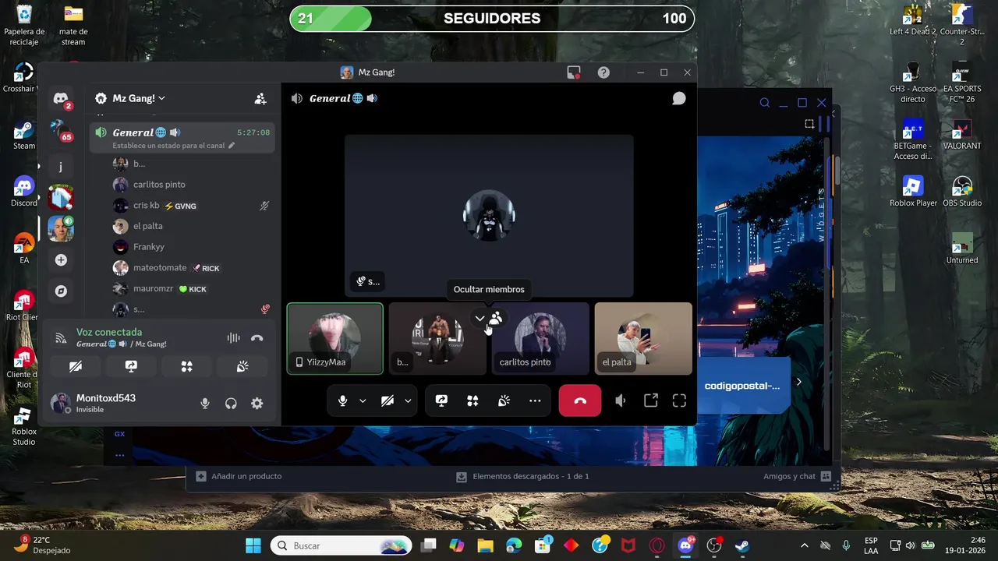Screen dimensions: 998x561
Task: Open Elementos descargados in background window
Action: pos(522,476)
